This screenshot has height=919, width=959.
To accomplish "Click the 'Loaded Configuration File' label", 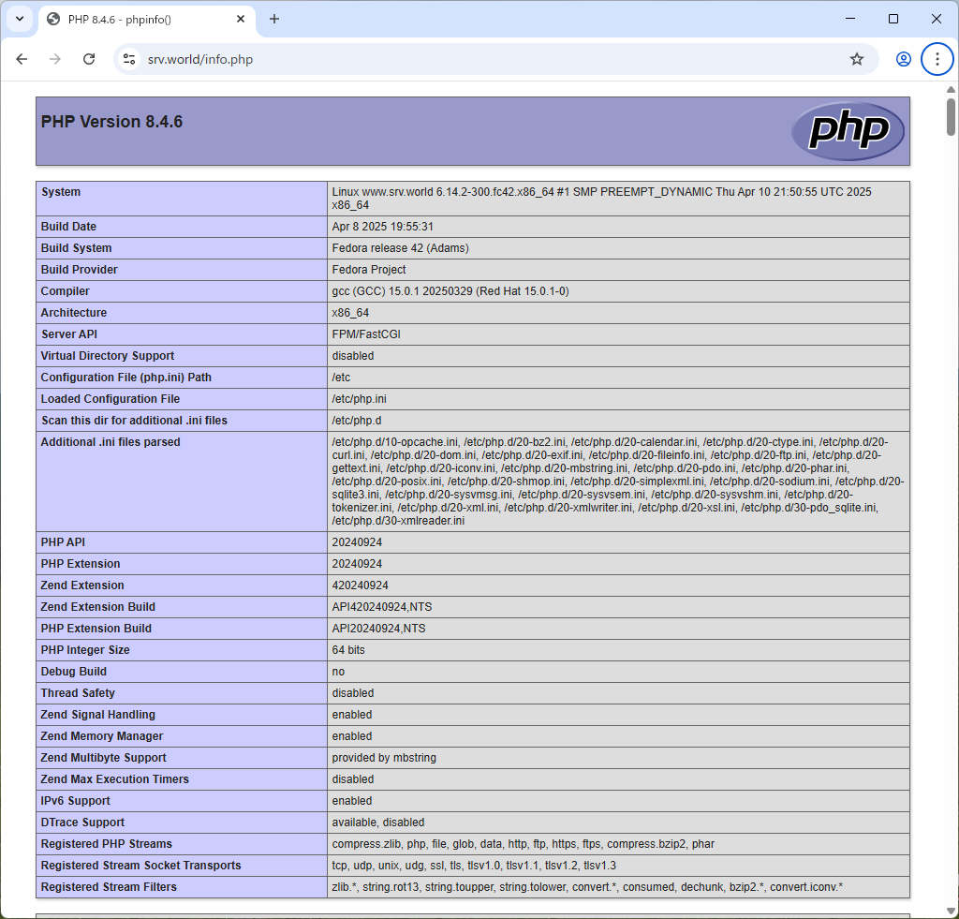I will coord(111,399).
